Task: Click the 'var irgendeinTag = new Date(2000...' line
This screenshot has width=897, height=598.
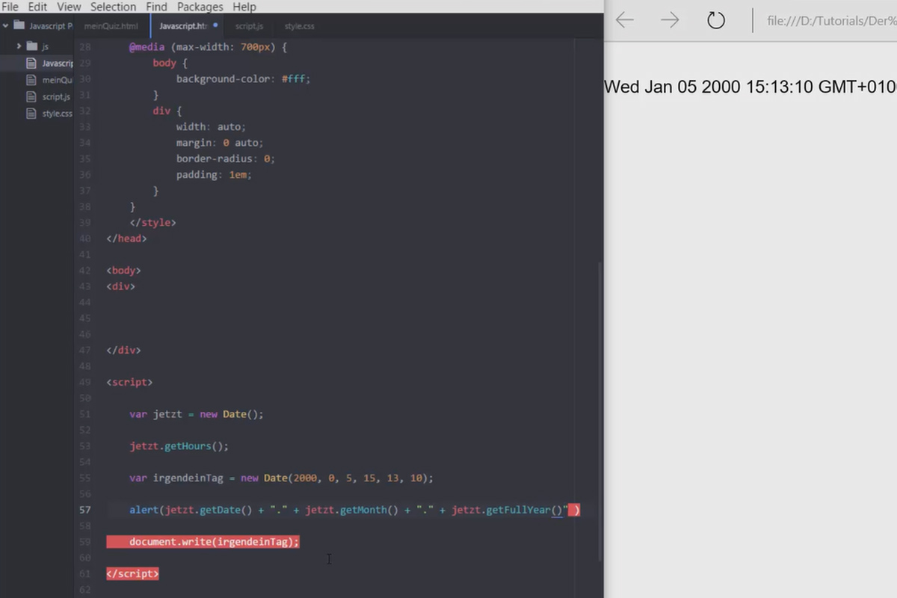Action: [281, 478]
